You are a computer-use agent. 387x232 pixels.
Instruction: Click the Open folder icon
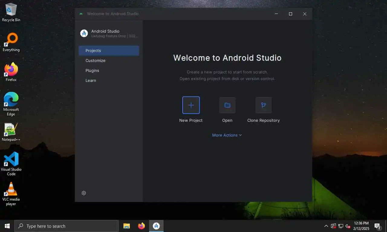[227, 105]
